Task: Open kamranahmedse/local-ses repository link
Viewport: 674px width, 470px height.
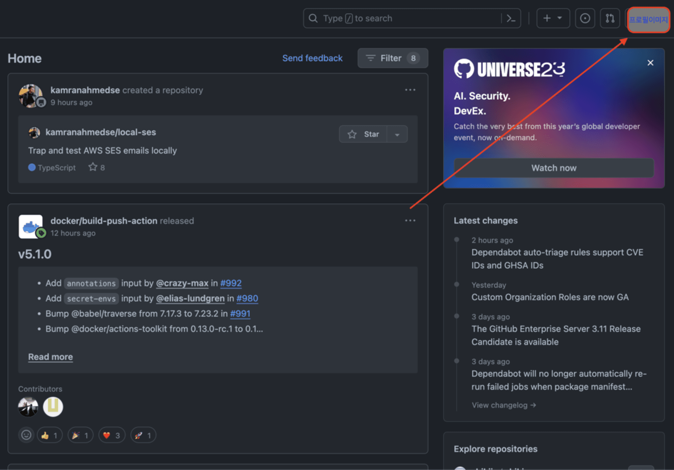Action: (101, 132)
